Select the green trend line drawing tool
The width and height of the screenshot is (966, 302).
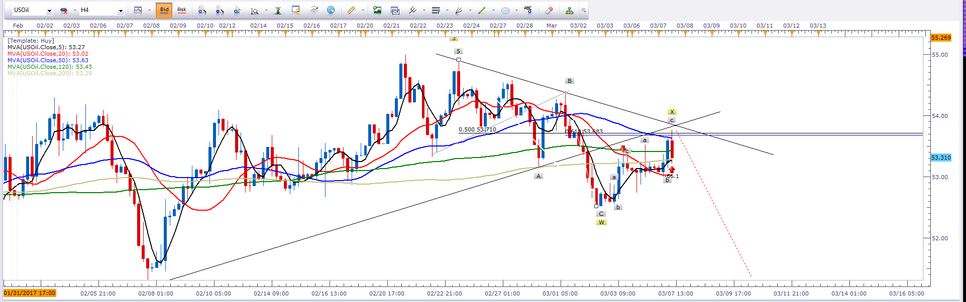pyautogui.click(x=482, y=10)
